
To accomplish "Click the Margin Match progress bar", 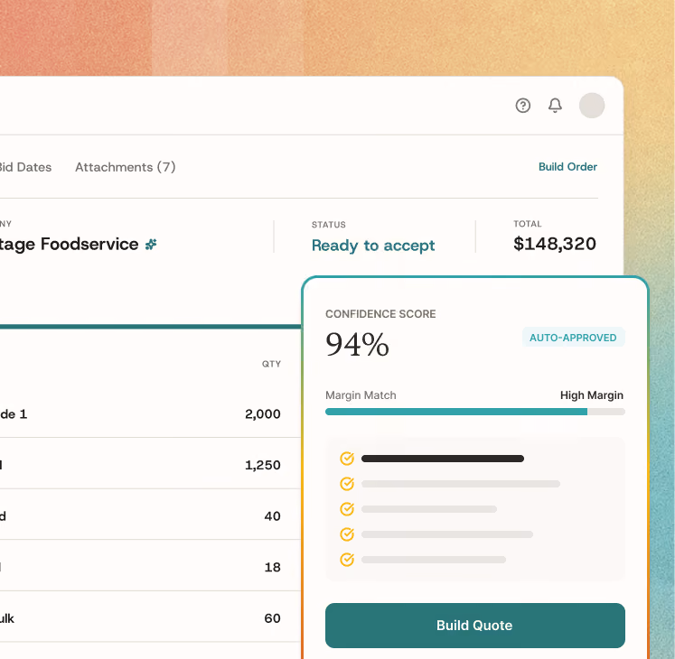I will [474, 412].
